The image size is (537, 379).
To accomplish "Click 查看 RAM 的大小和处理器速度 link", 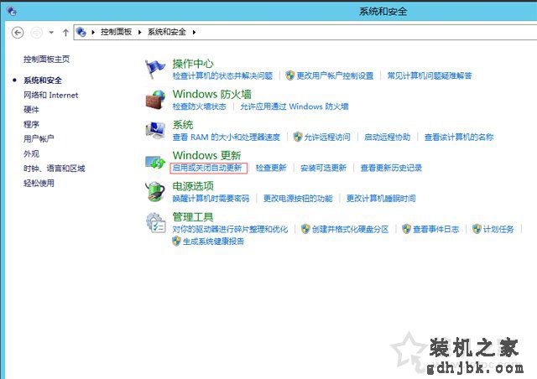I will [227, 138].
